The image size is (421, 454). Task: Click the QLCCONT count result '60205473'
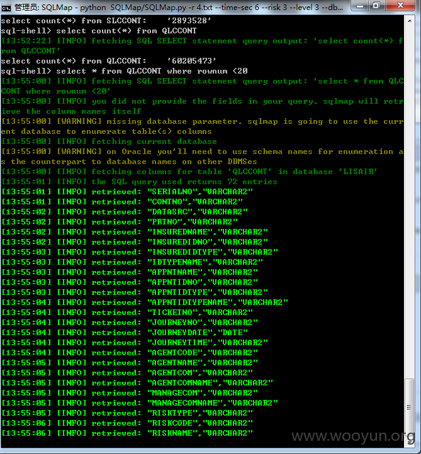192,61
